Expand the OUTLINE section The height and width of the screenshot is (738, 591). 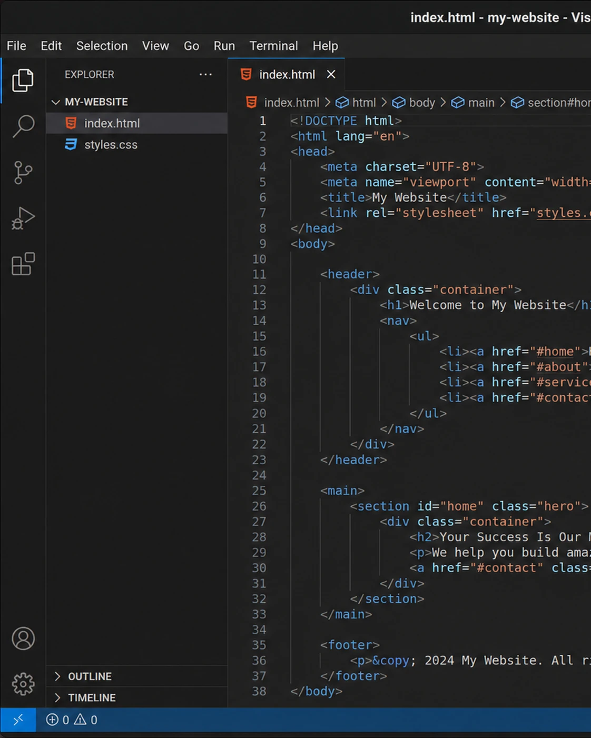(x=137, y=676)
